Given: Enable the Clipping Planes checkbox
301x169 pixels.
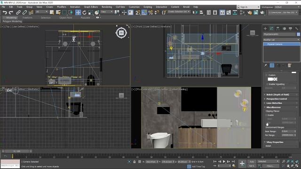Looking at the screenshot, I should 267,115.
